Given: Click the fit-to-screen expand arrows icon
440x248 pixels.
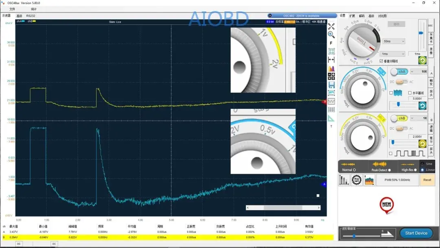Looking at the screenshot, I should [x=331, y=27].
